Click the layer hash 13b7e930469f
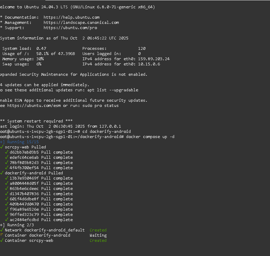270x256 pixels. pyautogui.click(x=24, y=178)
